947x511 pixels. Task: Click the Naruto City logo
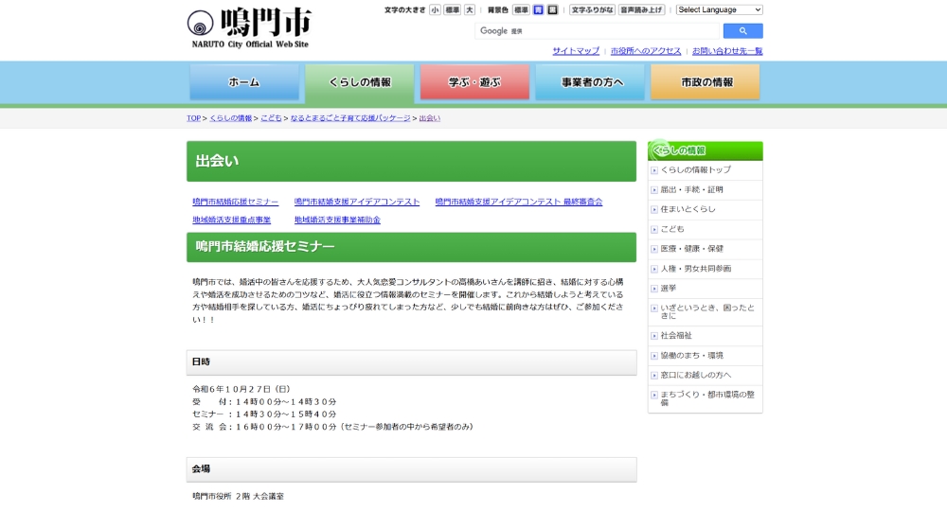tap(249, 27)
